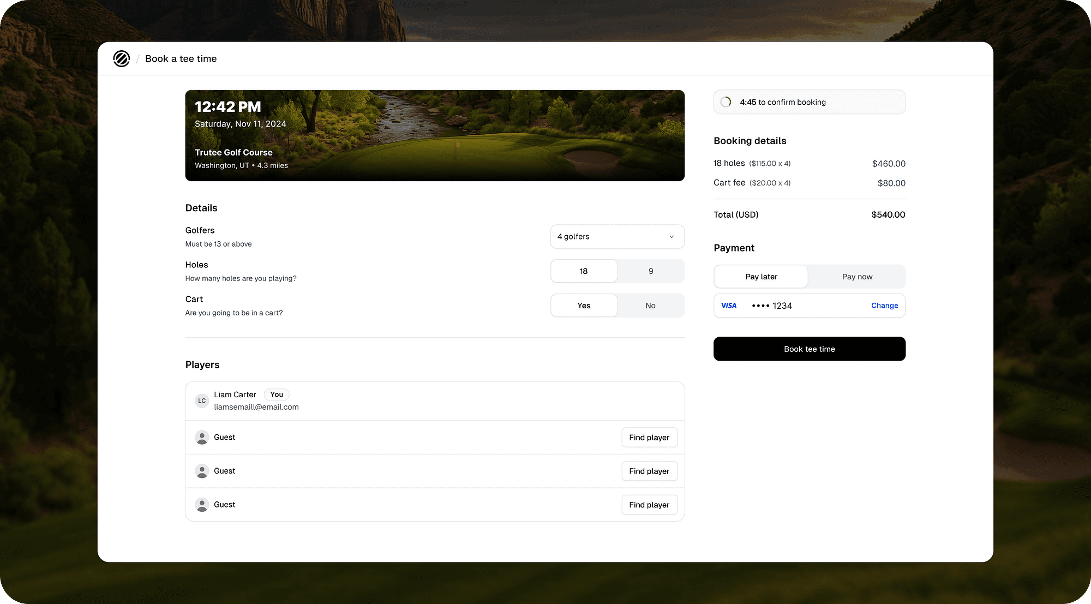The width and height of the screenshot is (1091, 604).
Task: Click the third Guest avatar icon
Action: (202, 505)
